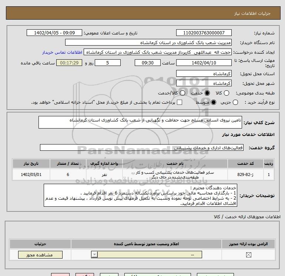Click the جزئیات اطلاعات نیاز page title
This screenshot has width=285, height=276.
point(252,13)
